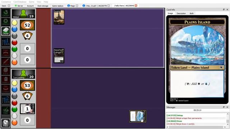Select the Start Combat phase icon
The height and width of the screenshot is (129, 230).
point(6,53)
